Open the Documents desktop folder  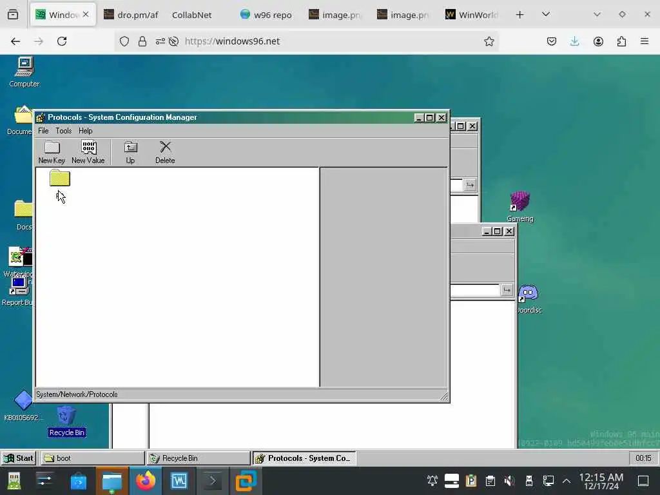(x=20, y=121)
